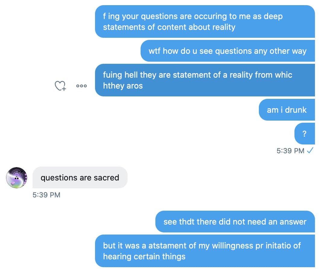
Task: Select the 'fuing hell they are statement' message
Action: coord(205,80)
